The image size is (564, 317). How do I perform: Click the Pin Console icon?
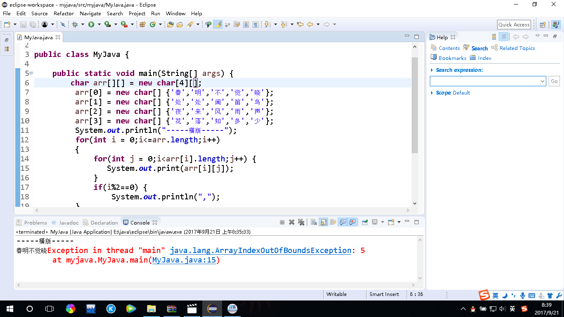pos(365,222)
